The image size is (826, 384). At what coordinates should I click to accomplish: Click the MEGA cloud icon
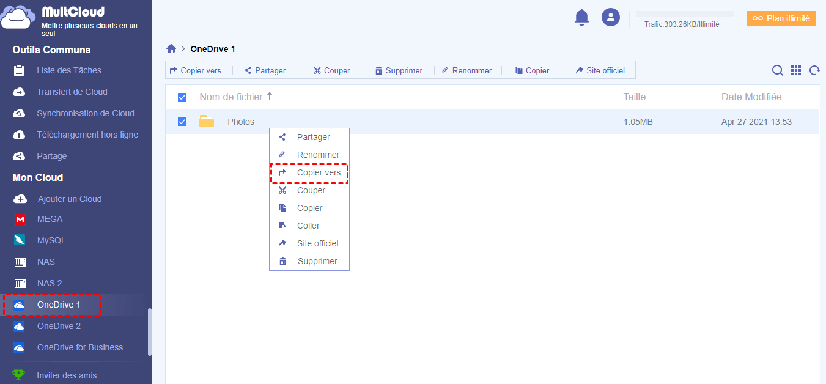[x=20, y=219]
